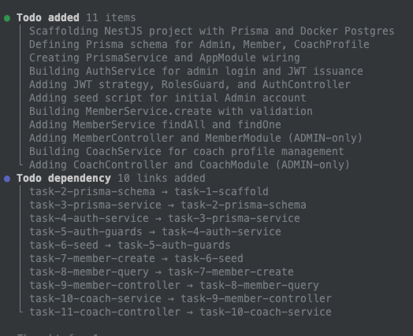This screenshot has height=336, width=413.
Task: Select Adding seed script for Admin account
Action: pos(168,98)
